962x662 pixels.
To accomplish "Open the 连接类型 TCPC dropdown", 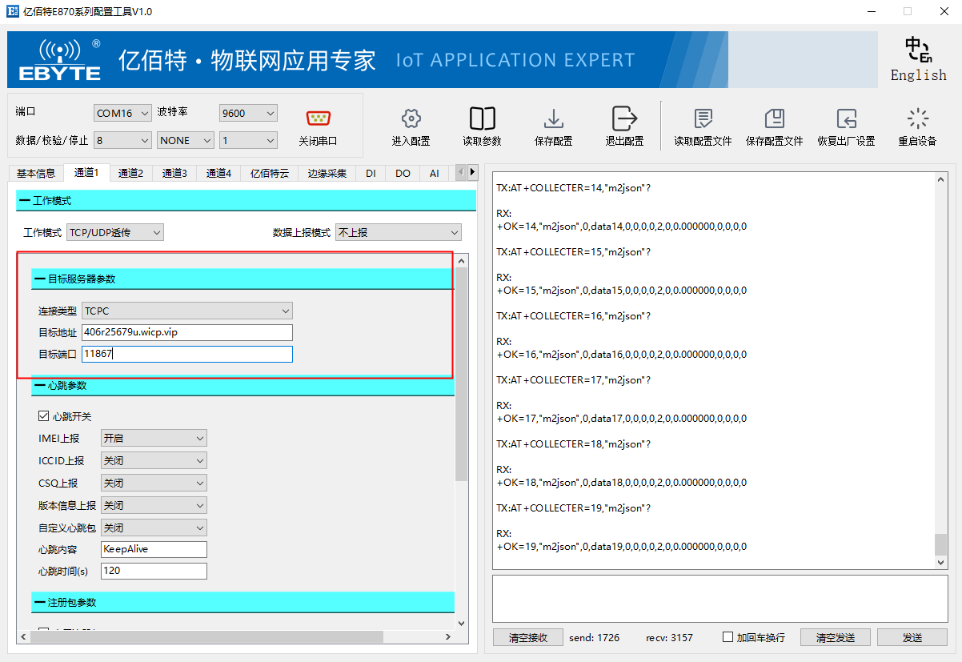I will (x=187, y=311).
